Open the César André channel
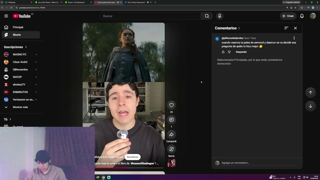Image resolution: width=320 pixels, height=180 pixels. [x=21, y=62]
